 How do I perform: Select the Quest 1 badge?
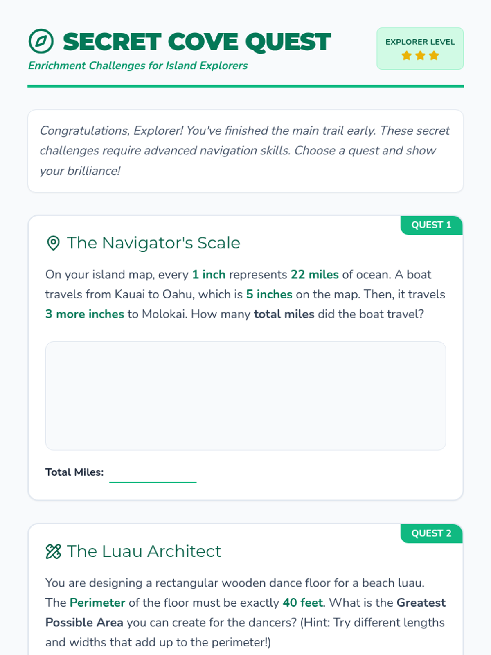pos(431,225)
